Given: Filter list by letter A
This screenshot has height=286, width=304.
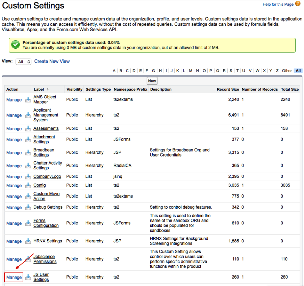Looking at the screenshot, I should [114, 71].
